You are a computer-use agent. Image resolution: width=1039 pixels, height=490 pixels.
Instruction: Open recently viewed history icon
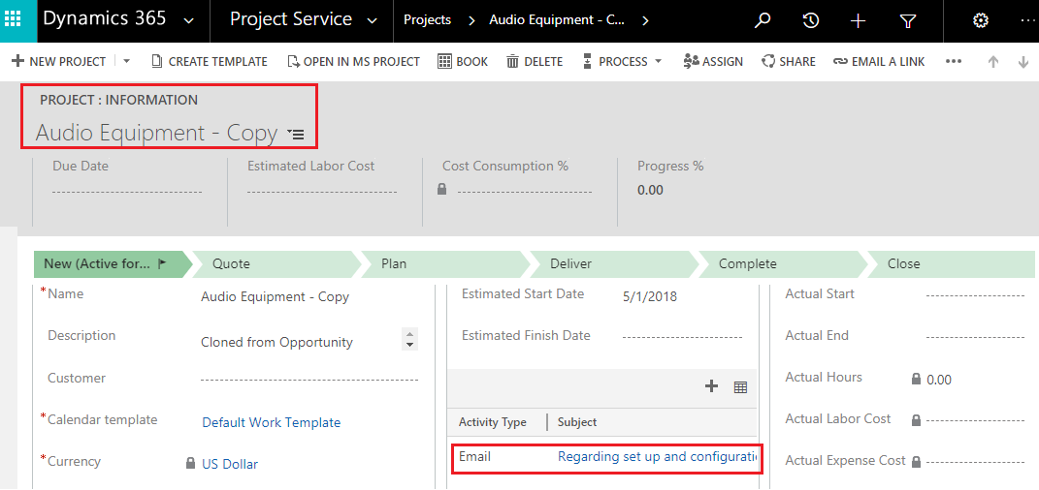810,20
